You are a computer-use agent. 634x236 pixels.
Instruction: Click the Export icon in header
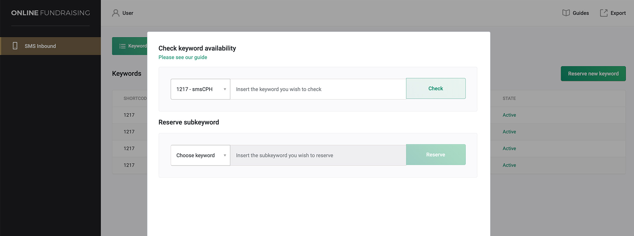click(x=604, y=13)
